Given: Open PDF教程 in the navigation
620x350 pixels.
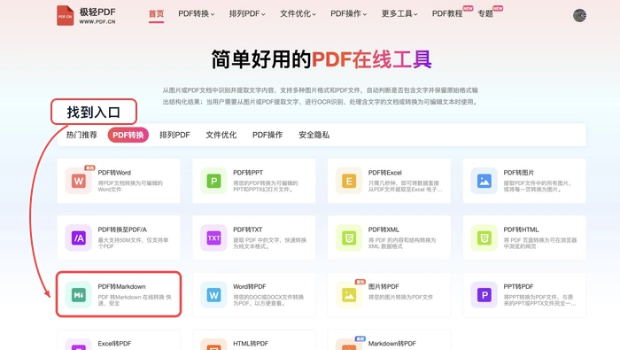Looking at the screenshot, I should click(447, 14).
